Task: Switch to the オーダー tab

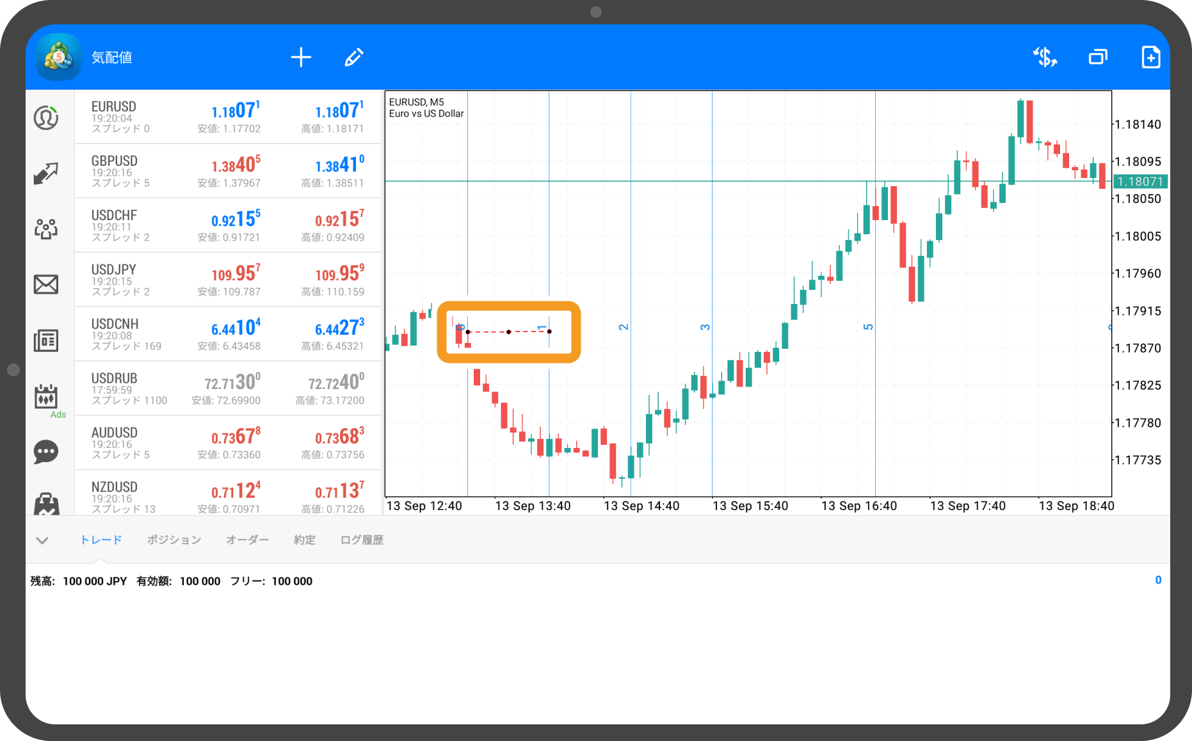Action: click(x=248, y=540)
